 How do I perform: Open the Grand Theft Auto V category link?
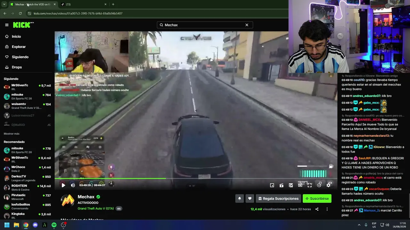click(x=96, y=209)
